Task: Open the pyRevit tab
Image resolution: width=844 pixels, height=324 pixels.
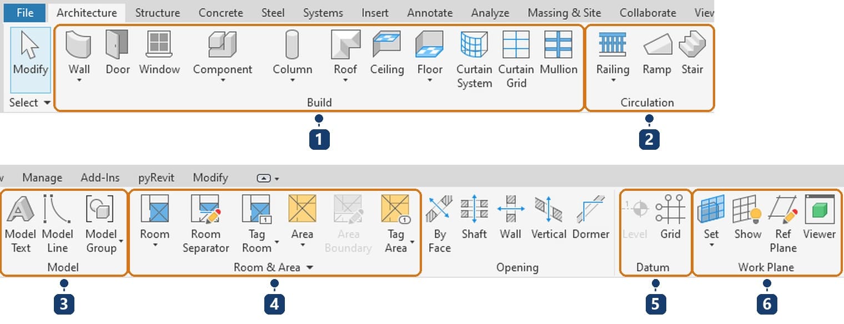Action: click(156, 178)
